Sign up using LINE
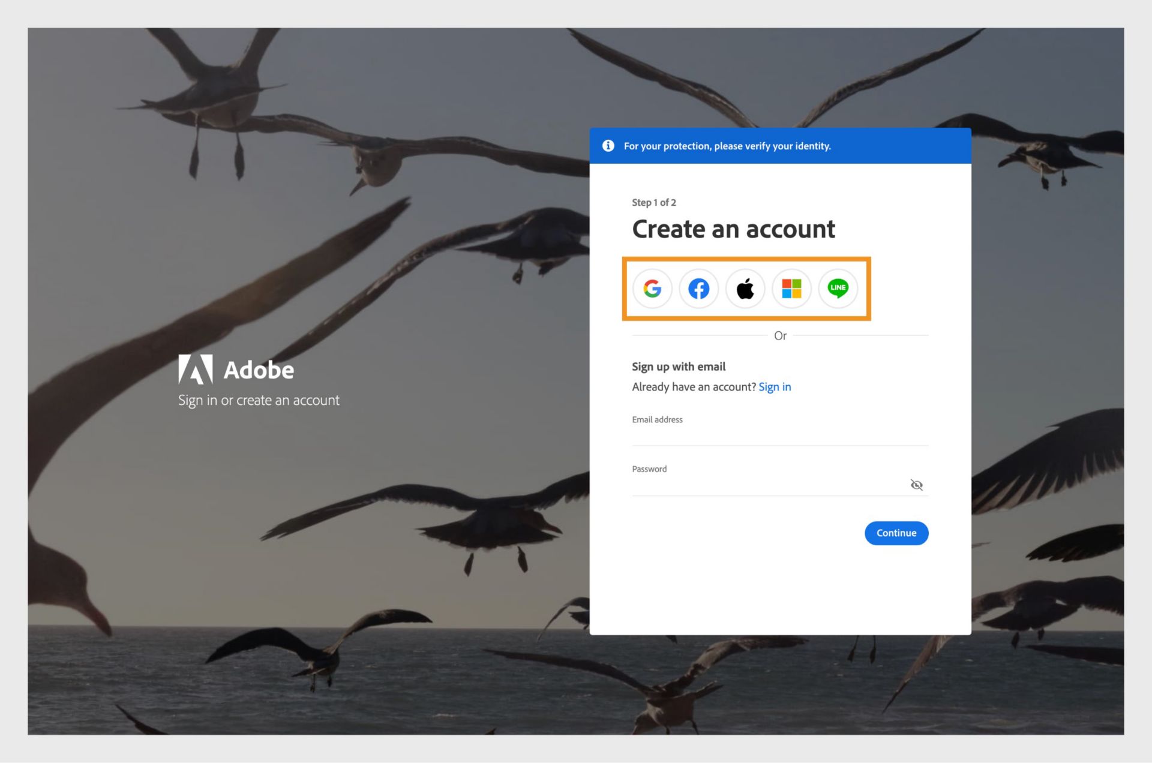The height and width of the screenshot is (763, 1152). (x=838, y=289)
